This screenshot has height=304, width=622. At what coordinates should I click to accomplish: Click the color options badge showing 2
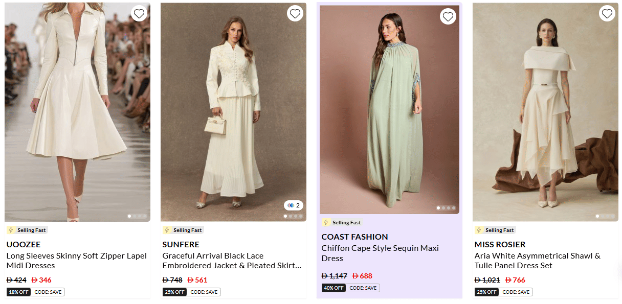[x=294, y=205]
